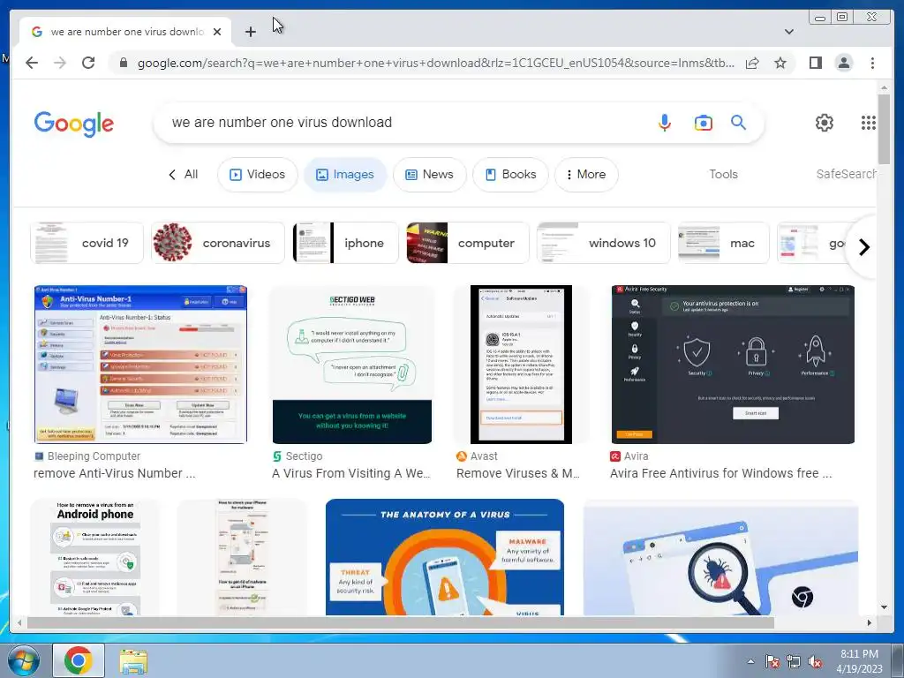Open 'Avira Free Antivirus for Windows' title
Screen dimensions: 904x678
[720, 473]
